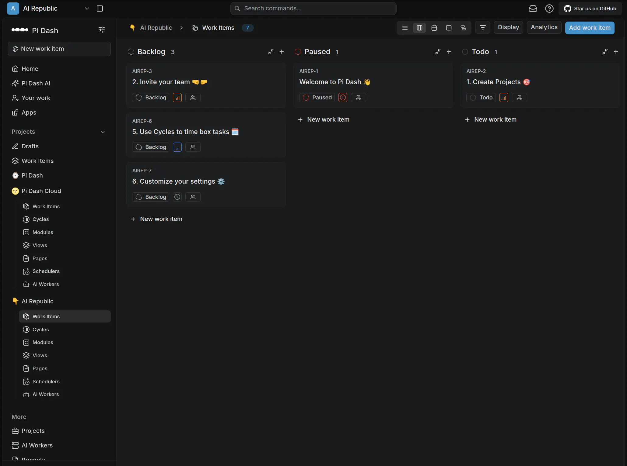Open assignees icon on Create Projects card
Image resolution: width=627 pixels, height=466 pixels.
[x=520, y=98]
